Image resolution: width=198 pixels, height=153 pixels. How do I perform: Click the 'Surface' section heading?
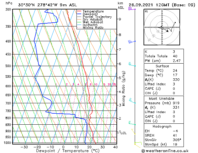coord(162,66)
